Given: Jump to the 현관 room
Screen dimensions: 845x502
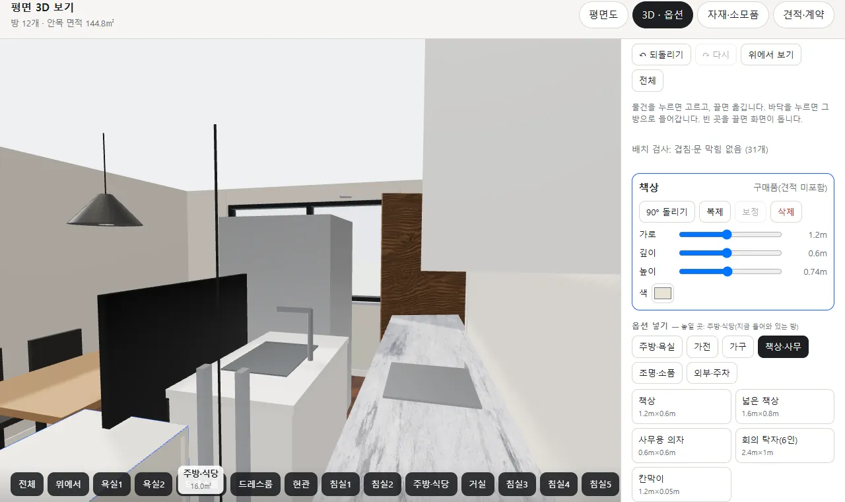Looking at the screenshot, I should click(301, 484).
